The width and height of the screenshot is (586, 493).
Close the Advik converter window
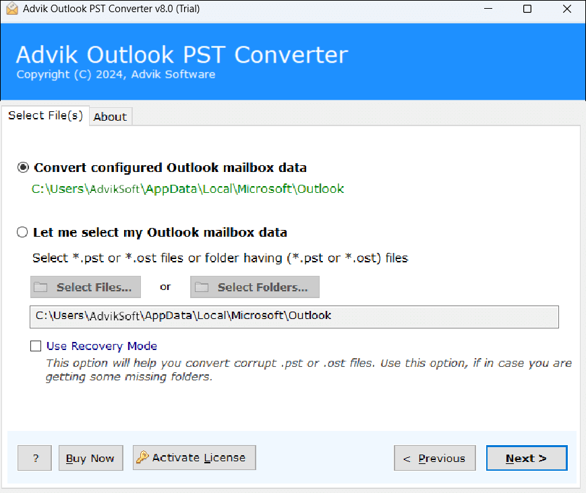(567, 9)
